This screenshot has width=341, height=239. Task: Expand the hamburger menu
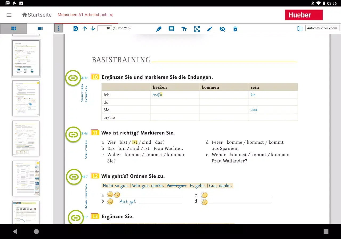tap(9, 15)
